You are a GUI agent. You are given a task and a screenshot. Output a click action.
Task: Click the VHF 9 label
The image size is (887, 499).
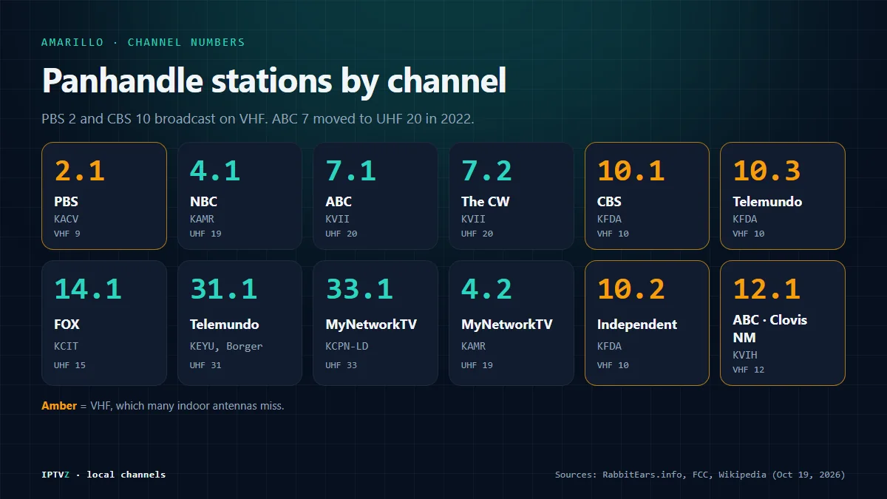click(x=67, y=234)
